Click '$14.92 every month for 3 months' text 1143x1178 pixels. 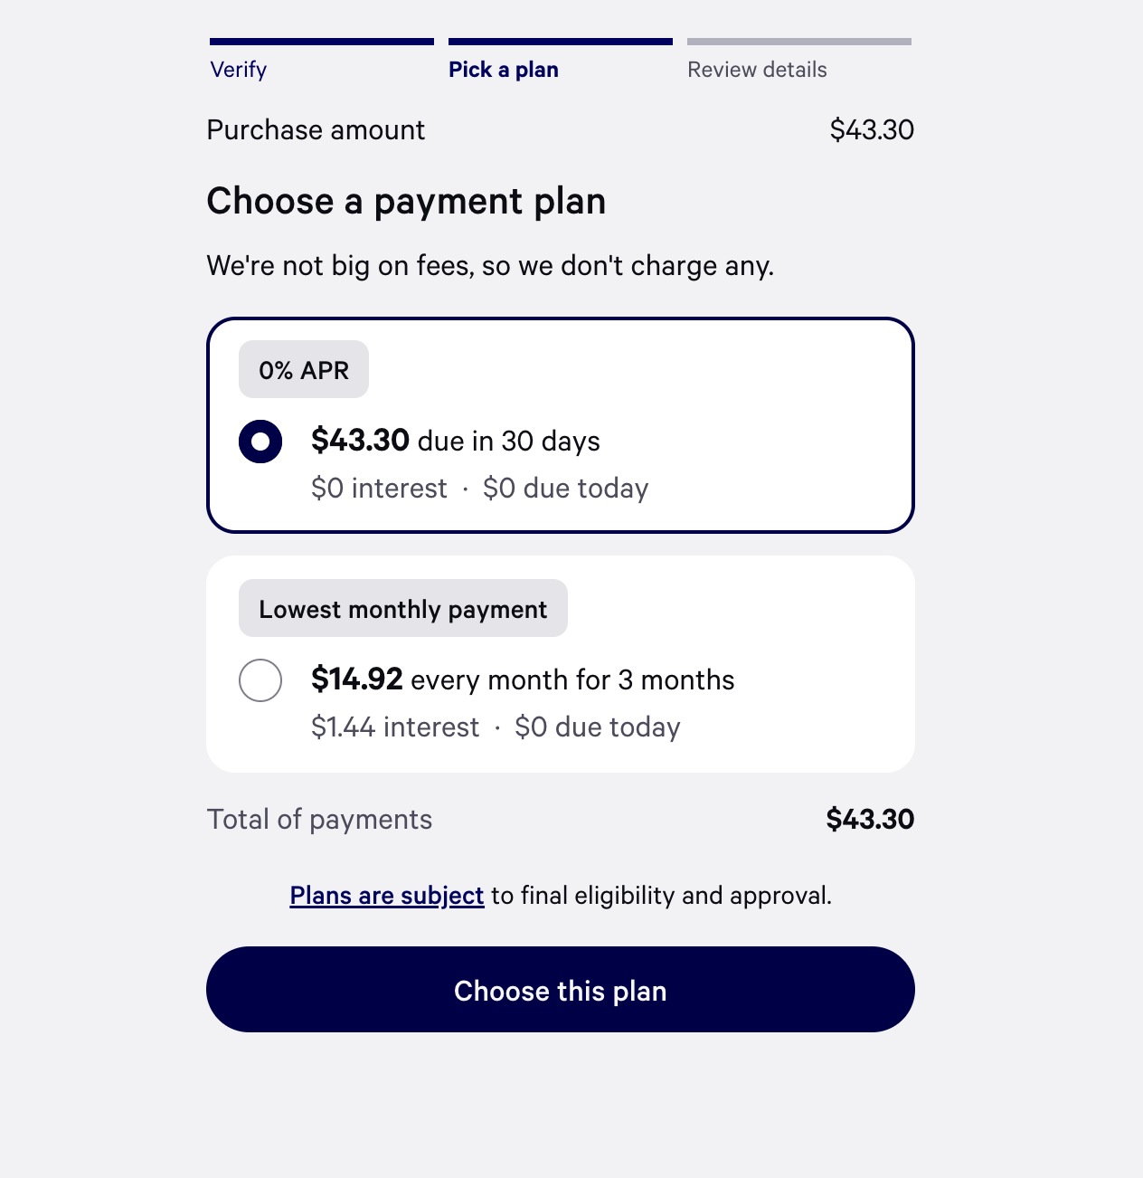pos(523,679)
